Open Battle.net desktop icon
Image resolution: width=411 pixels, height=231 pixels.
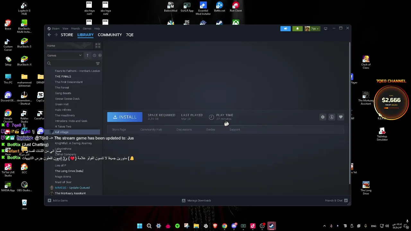220,7
